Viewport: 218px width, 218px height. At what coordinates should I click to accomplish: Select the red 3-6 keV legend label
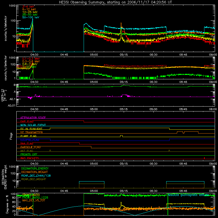(x=28, y=7)
